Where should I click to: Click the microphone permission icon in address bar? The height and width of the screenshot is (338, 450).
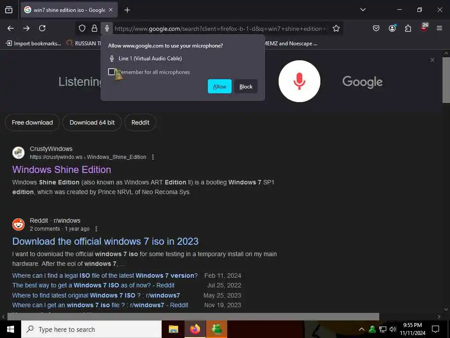[x=107, y=28]
